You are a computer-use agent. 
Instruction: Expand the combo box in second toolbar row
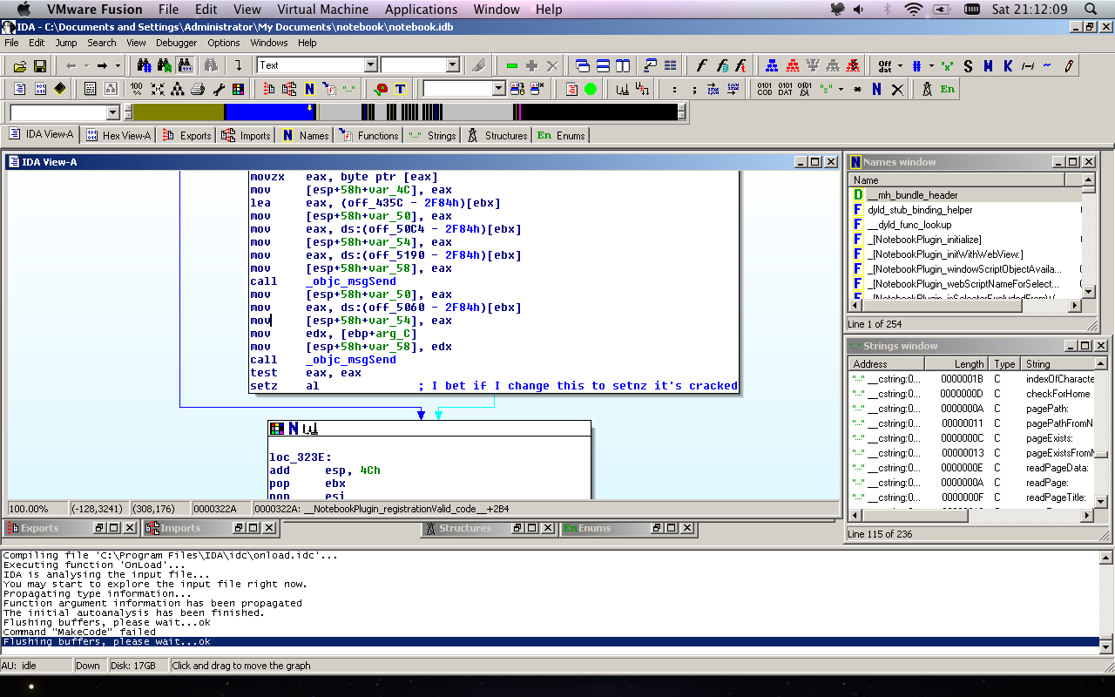coord(498,89)
